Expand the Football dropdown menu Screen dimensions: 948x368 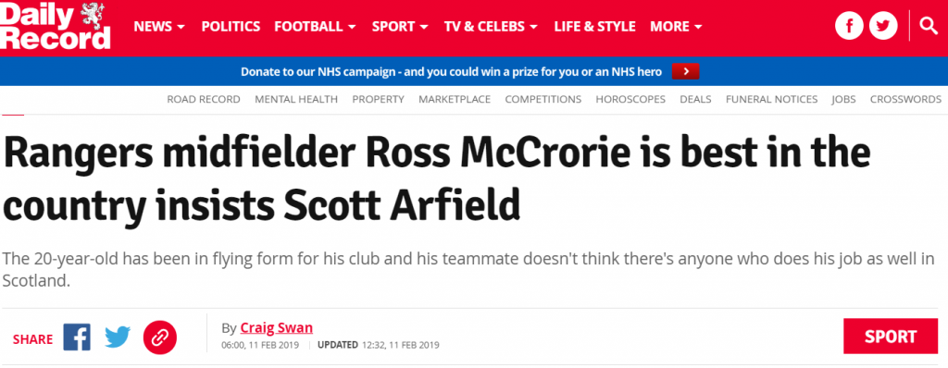click(x=315, y=27)
